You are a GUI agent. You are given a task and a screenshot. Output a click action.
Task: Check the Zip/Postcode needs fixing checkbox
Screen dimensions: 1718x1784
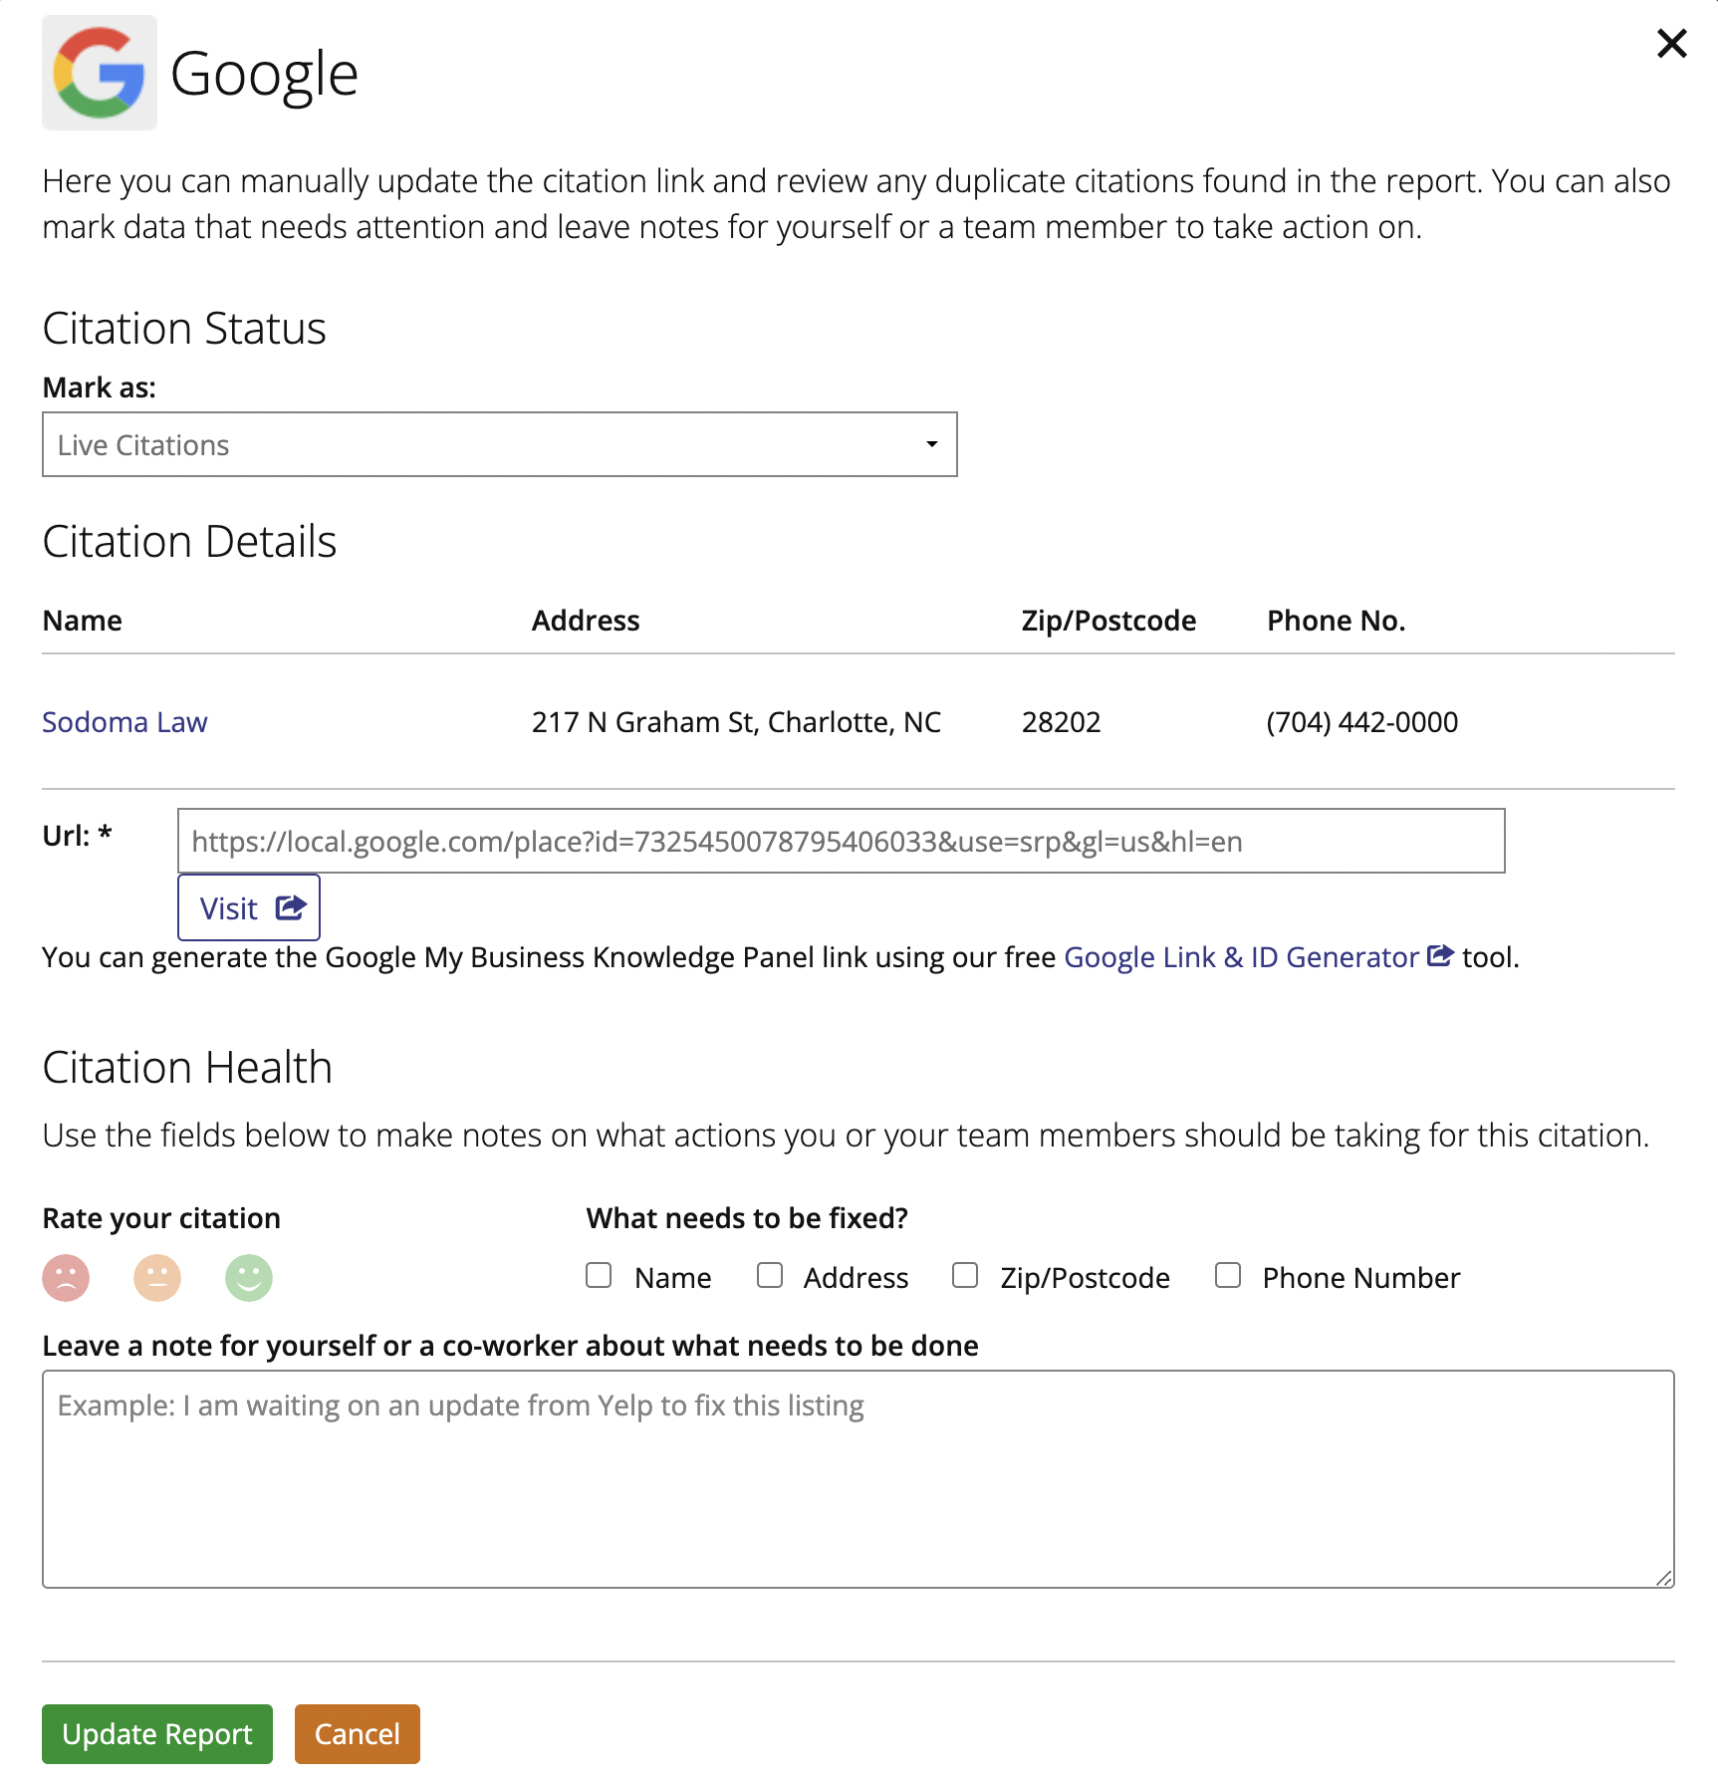point(965,1275)
